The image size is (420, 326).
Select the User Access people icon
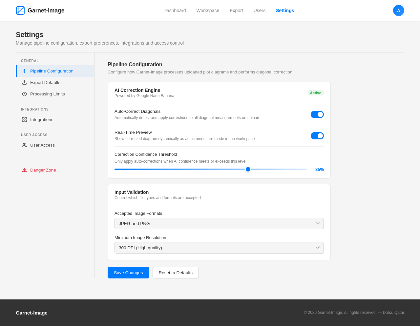point(24,145)
